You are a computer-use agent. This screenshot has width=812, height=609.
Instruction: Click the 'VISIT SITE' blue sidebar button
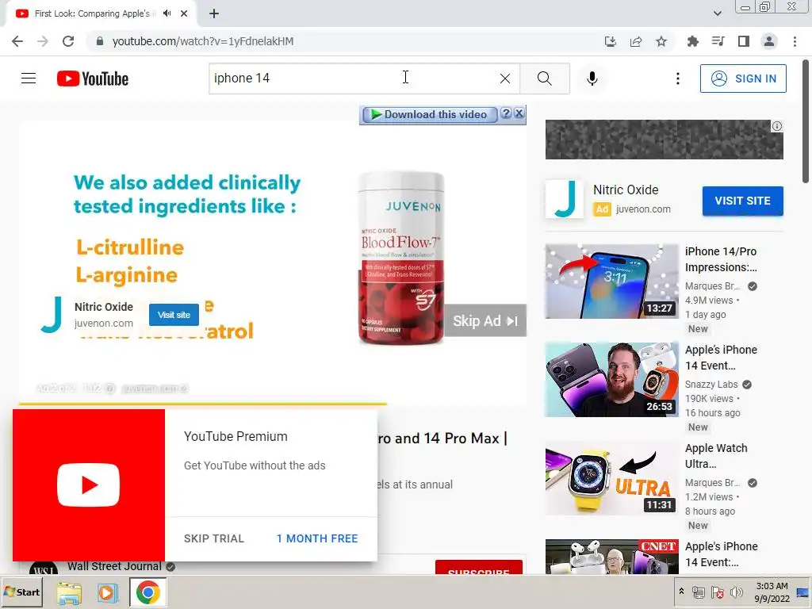tap(742, 201)
